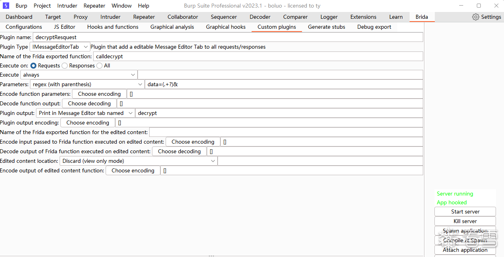
Task: Open the Edited content location dropdown
Action: [138, 161]
